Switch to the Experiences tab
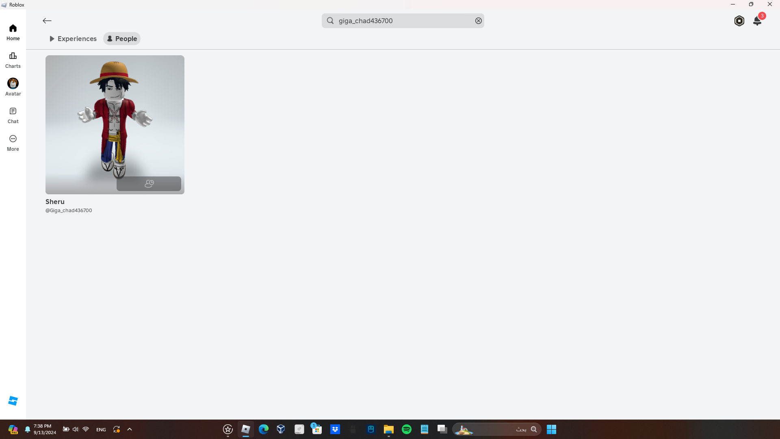Screen dimensions: 780x439 pyautogui.click(x=73, y=39)
